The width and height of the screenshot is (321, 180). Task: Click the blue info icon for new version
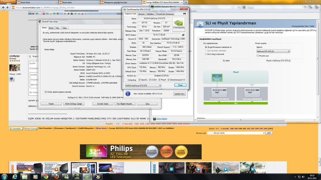click(128, 93)
